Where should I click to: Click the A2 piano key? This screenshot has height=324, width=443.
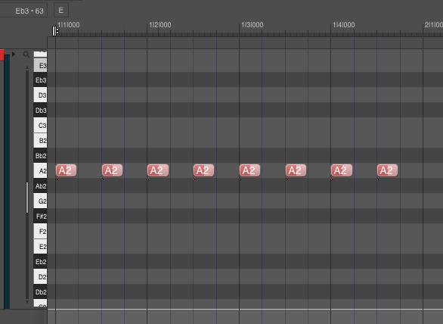[40, 170]
